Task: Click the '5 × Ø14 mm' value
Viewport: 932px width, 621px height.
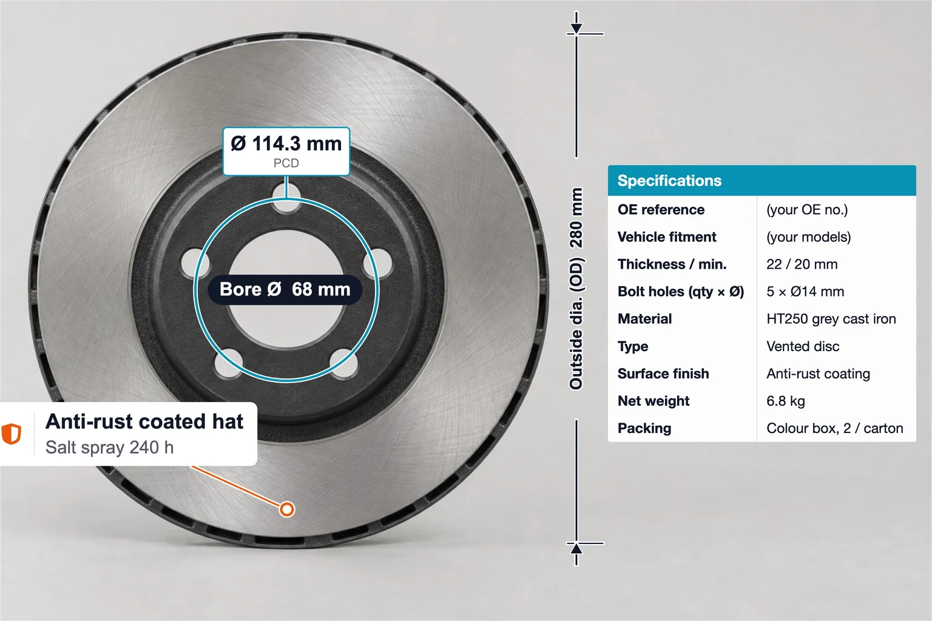Action: coord(805,292)
